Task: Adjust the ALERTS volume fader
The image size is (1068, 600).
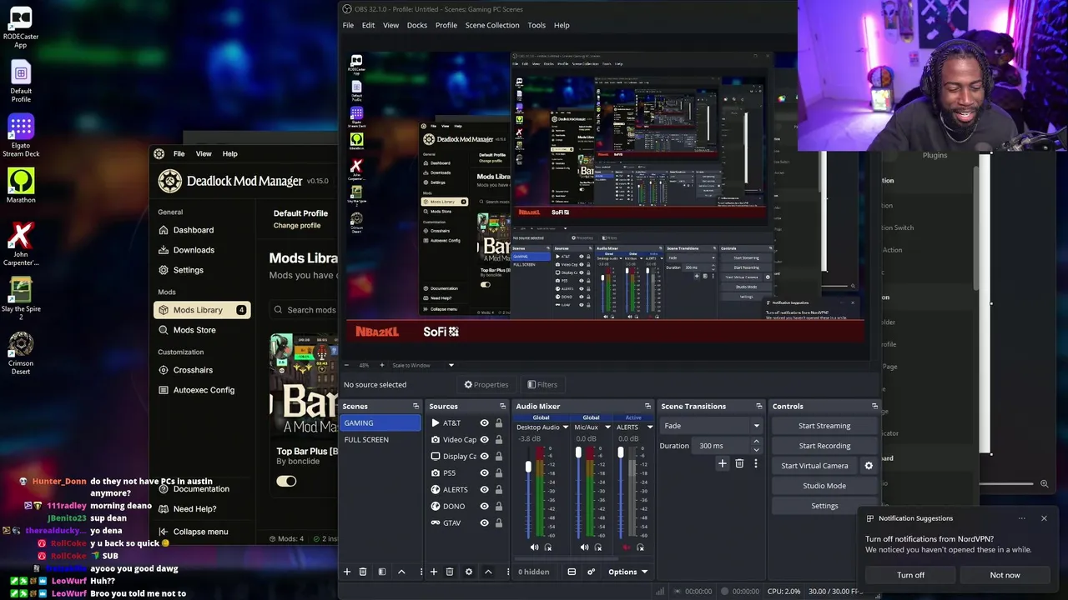Action: click(x=620, y=453)
